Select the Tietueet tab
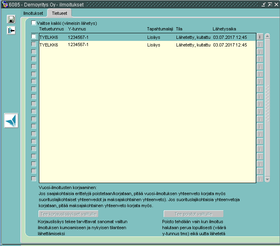This screenshot has height=246, width=280. (x=59, y=13)
